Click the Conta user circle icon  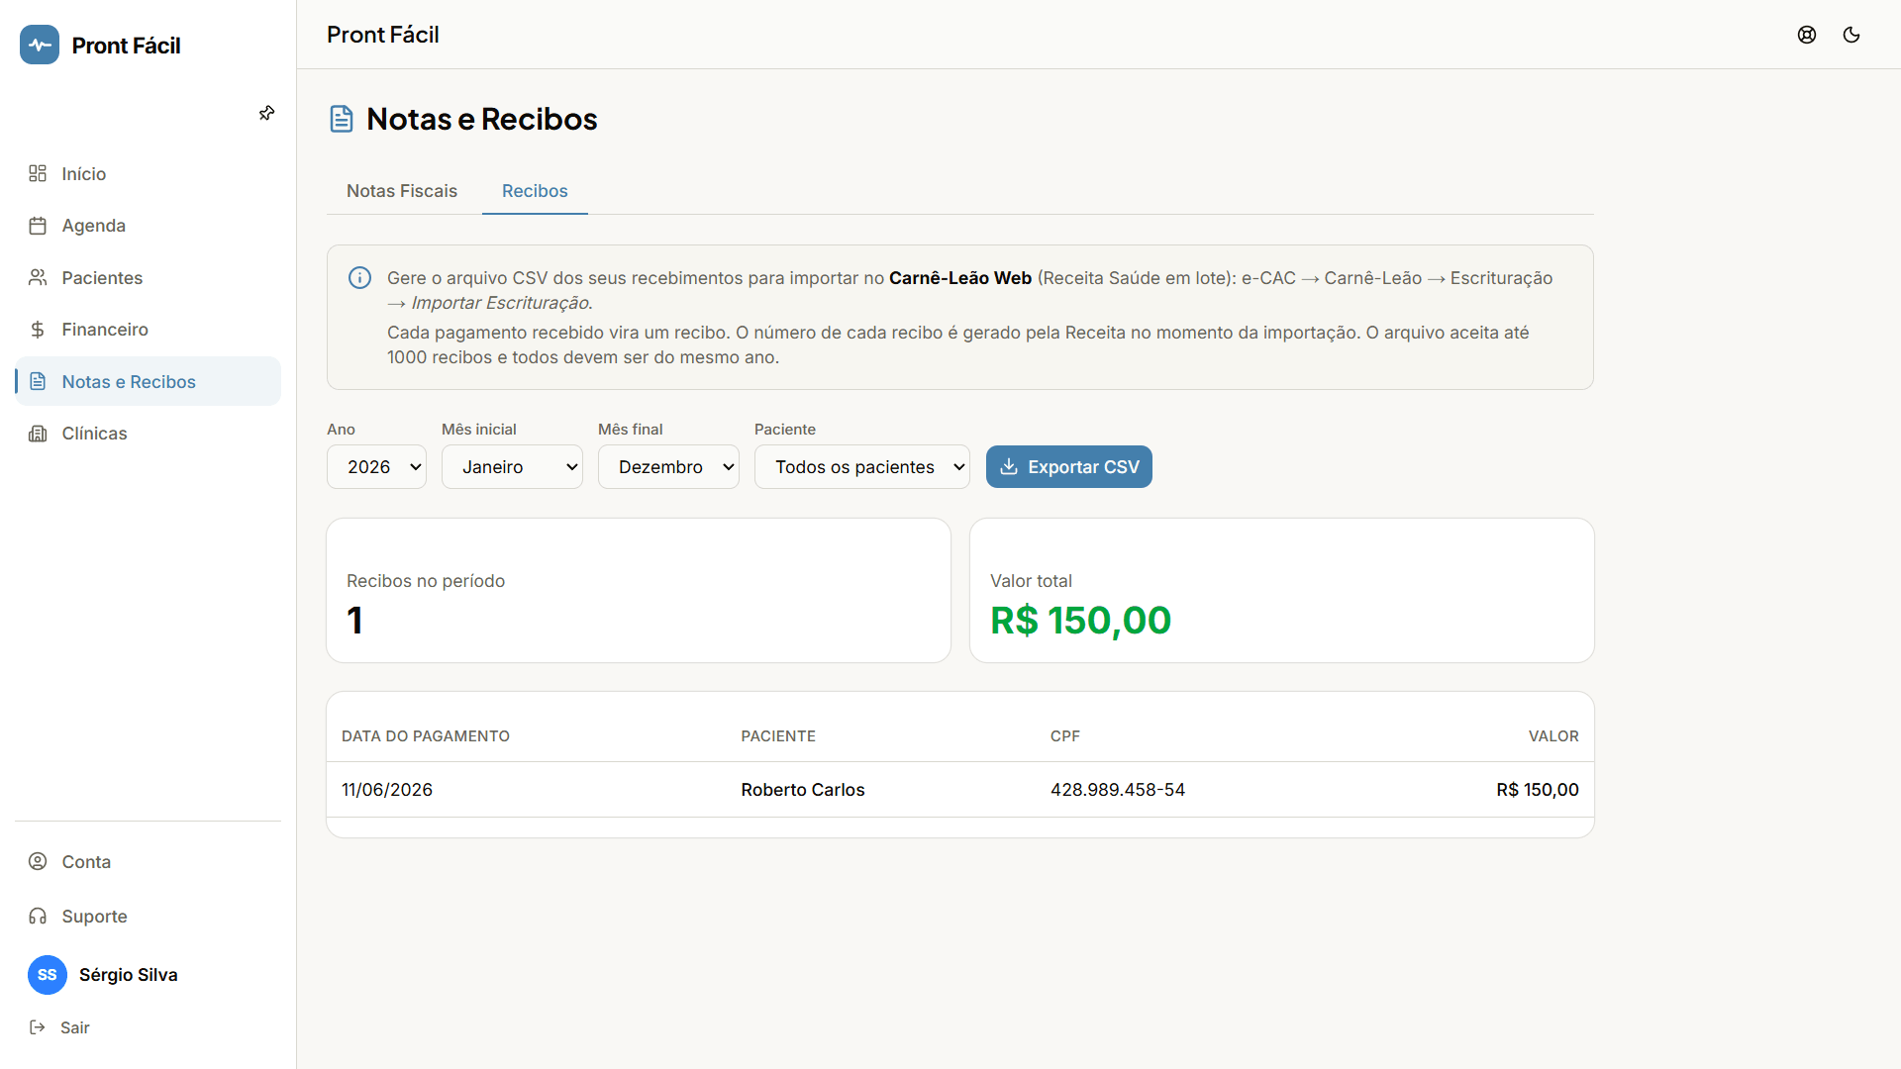[38, 862]
